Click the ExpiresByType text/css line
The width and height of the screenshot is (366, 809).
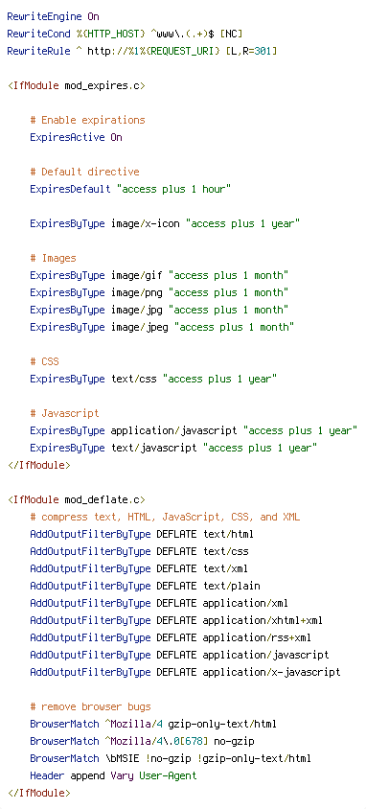coord(153,380)
